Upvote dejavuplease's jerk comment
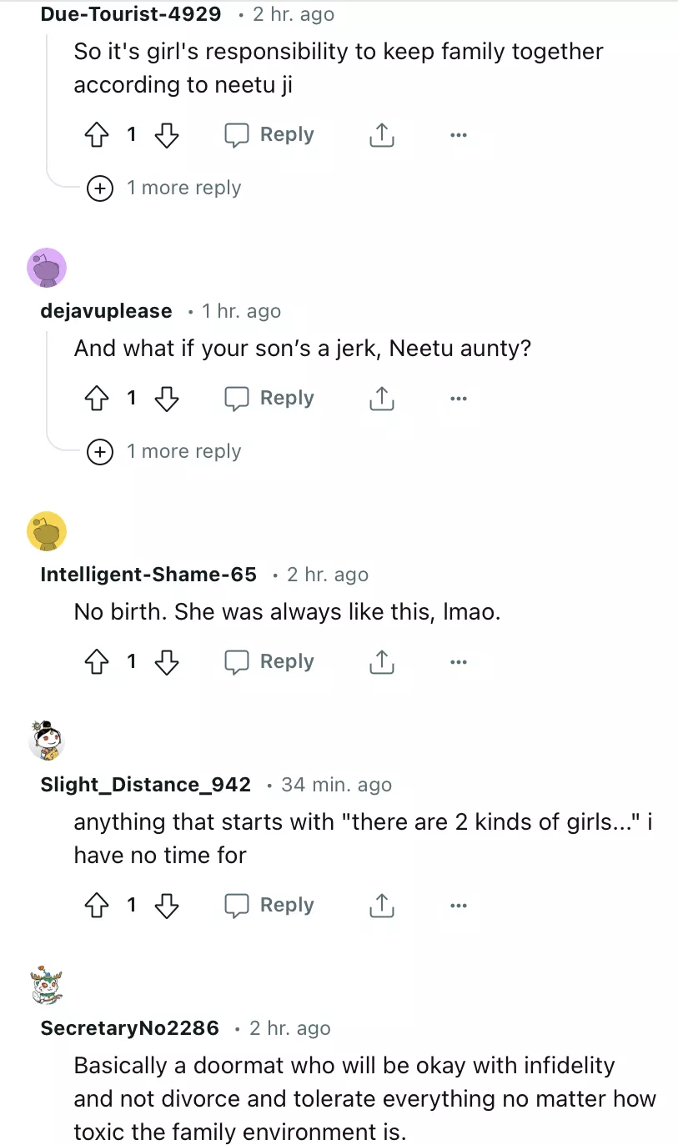The height and width of the screenshot is (1145, 678). (x=98, y=399)
